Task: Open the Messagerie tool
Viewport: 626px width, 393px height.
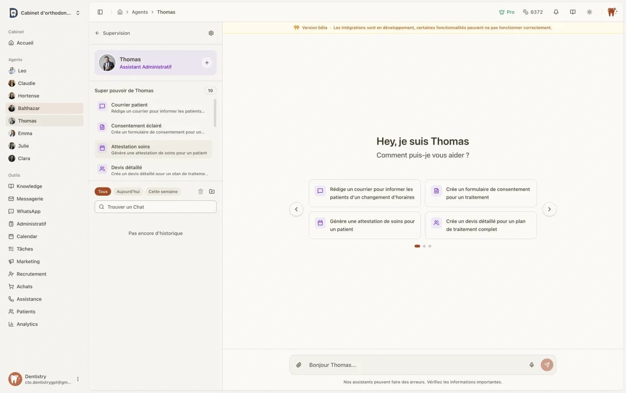Action: (x=30, y=199)
